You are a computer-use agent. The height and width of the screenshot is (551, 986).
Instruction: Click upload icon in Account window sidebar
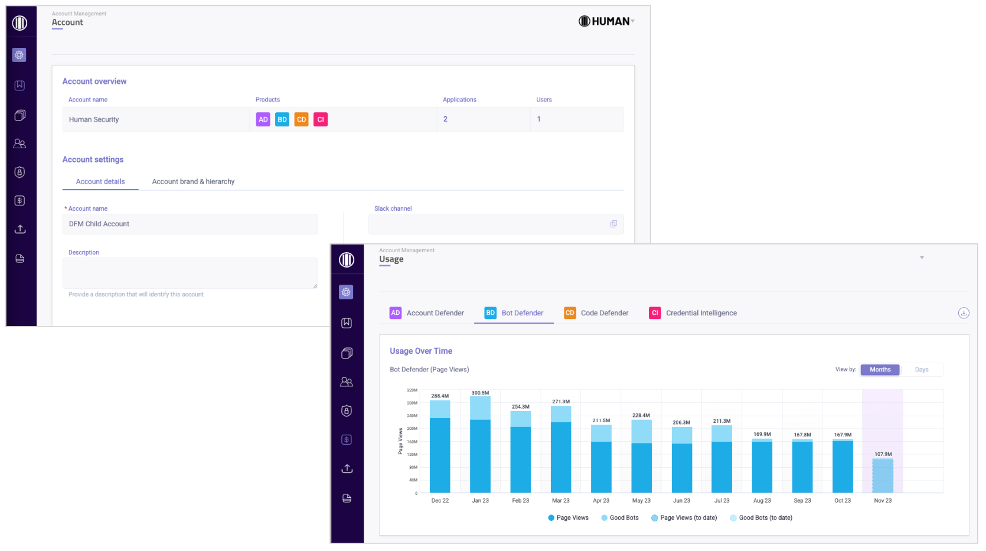(20, 229)
